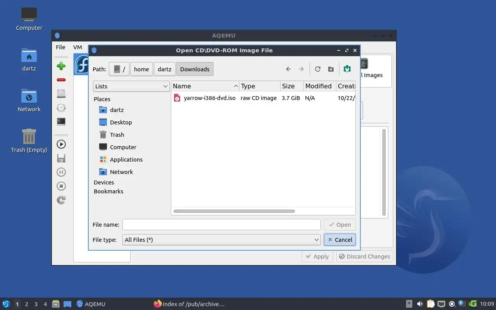
Task: Go back with the left arrow icon
Action: pyautogui.click(x=288, y=69)
